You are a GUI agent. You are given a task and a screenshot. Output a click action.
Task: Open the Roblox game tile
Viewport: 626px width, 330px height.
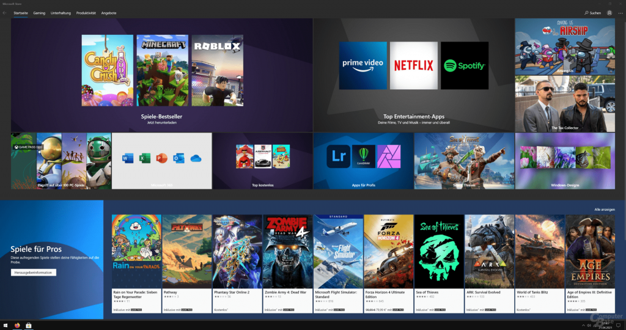(217, 70)
